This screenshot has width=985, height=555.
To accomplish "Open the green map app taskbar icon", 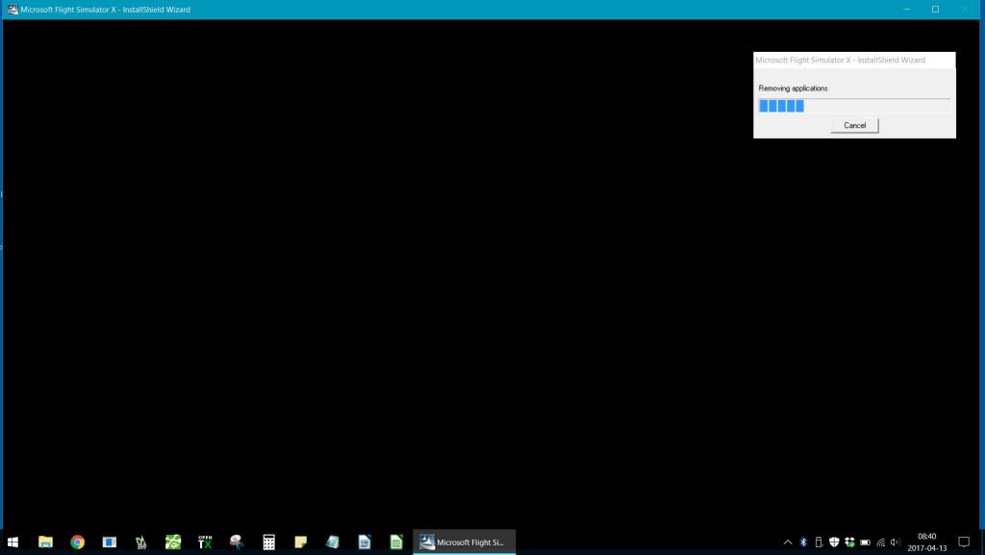I will pos(173,542).
